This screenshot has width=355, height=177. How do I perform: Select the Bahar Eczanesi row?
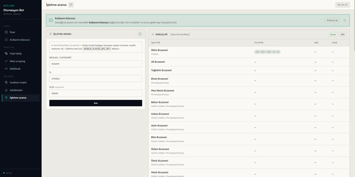coord(249,104)
